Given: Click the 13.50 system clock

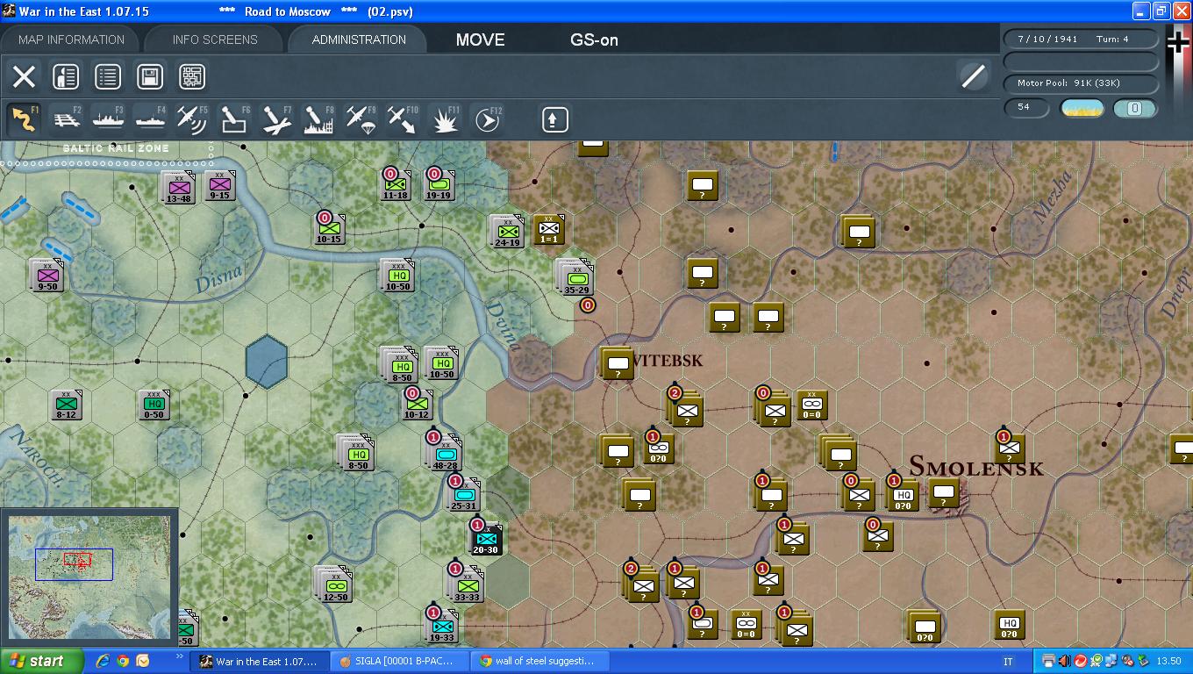Looking at the screenshot, I should (1168, 662).
